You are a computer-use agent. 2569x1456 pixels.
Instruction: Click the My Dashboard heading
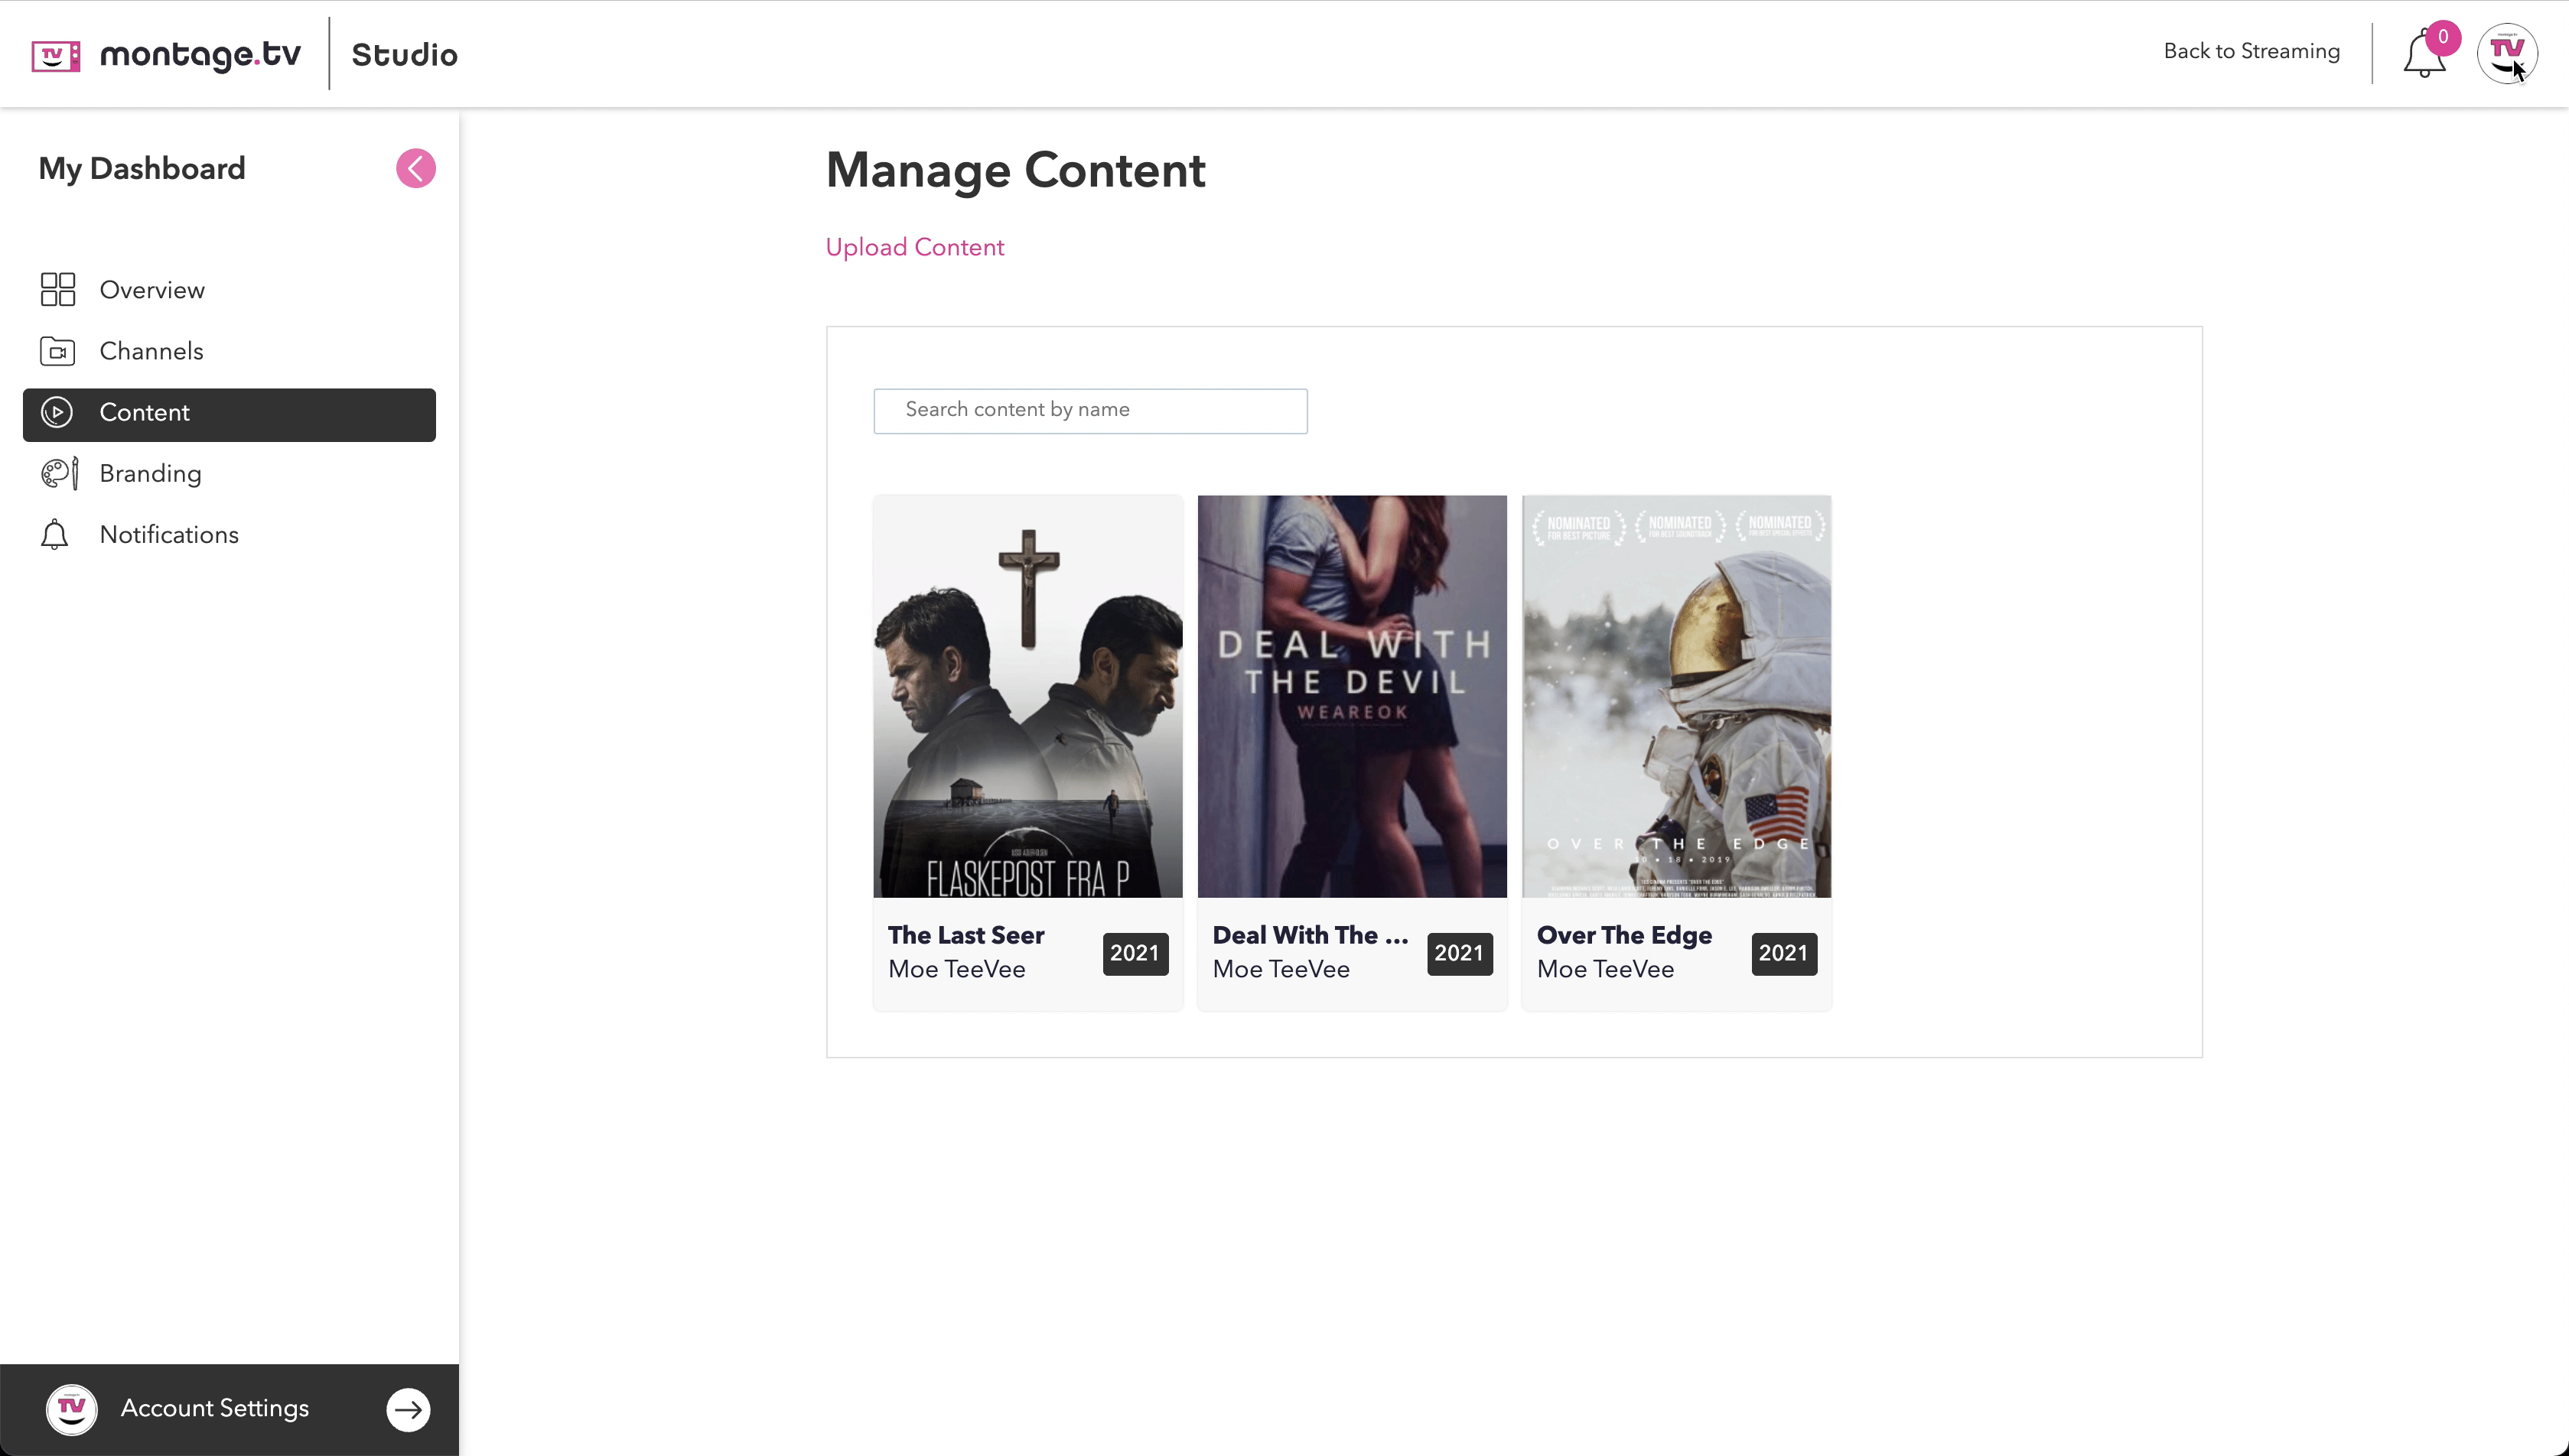[141, 169]
